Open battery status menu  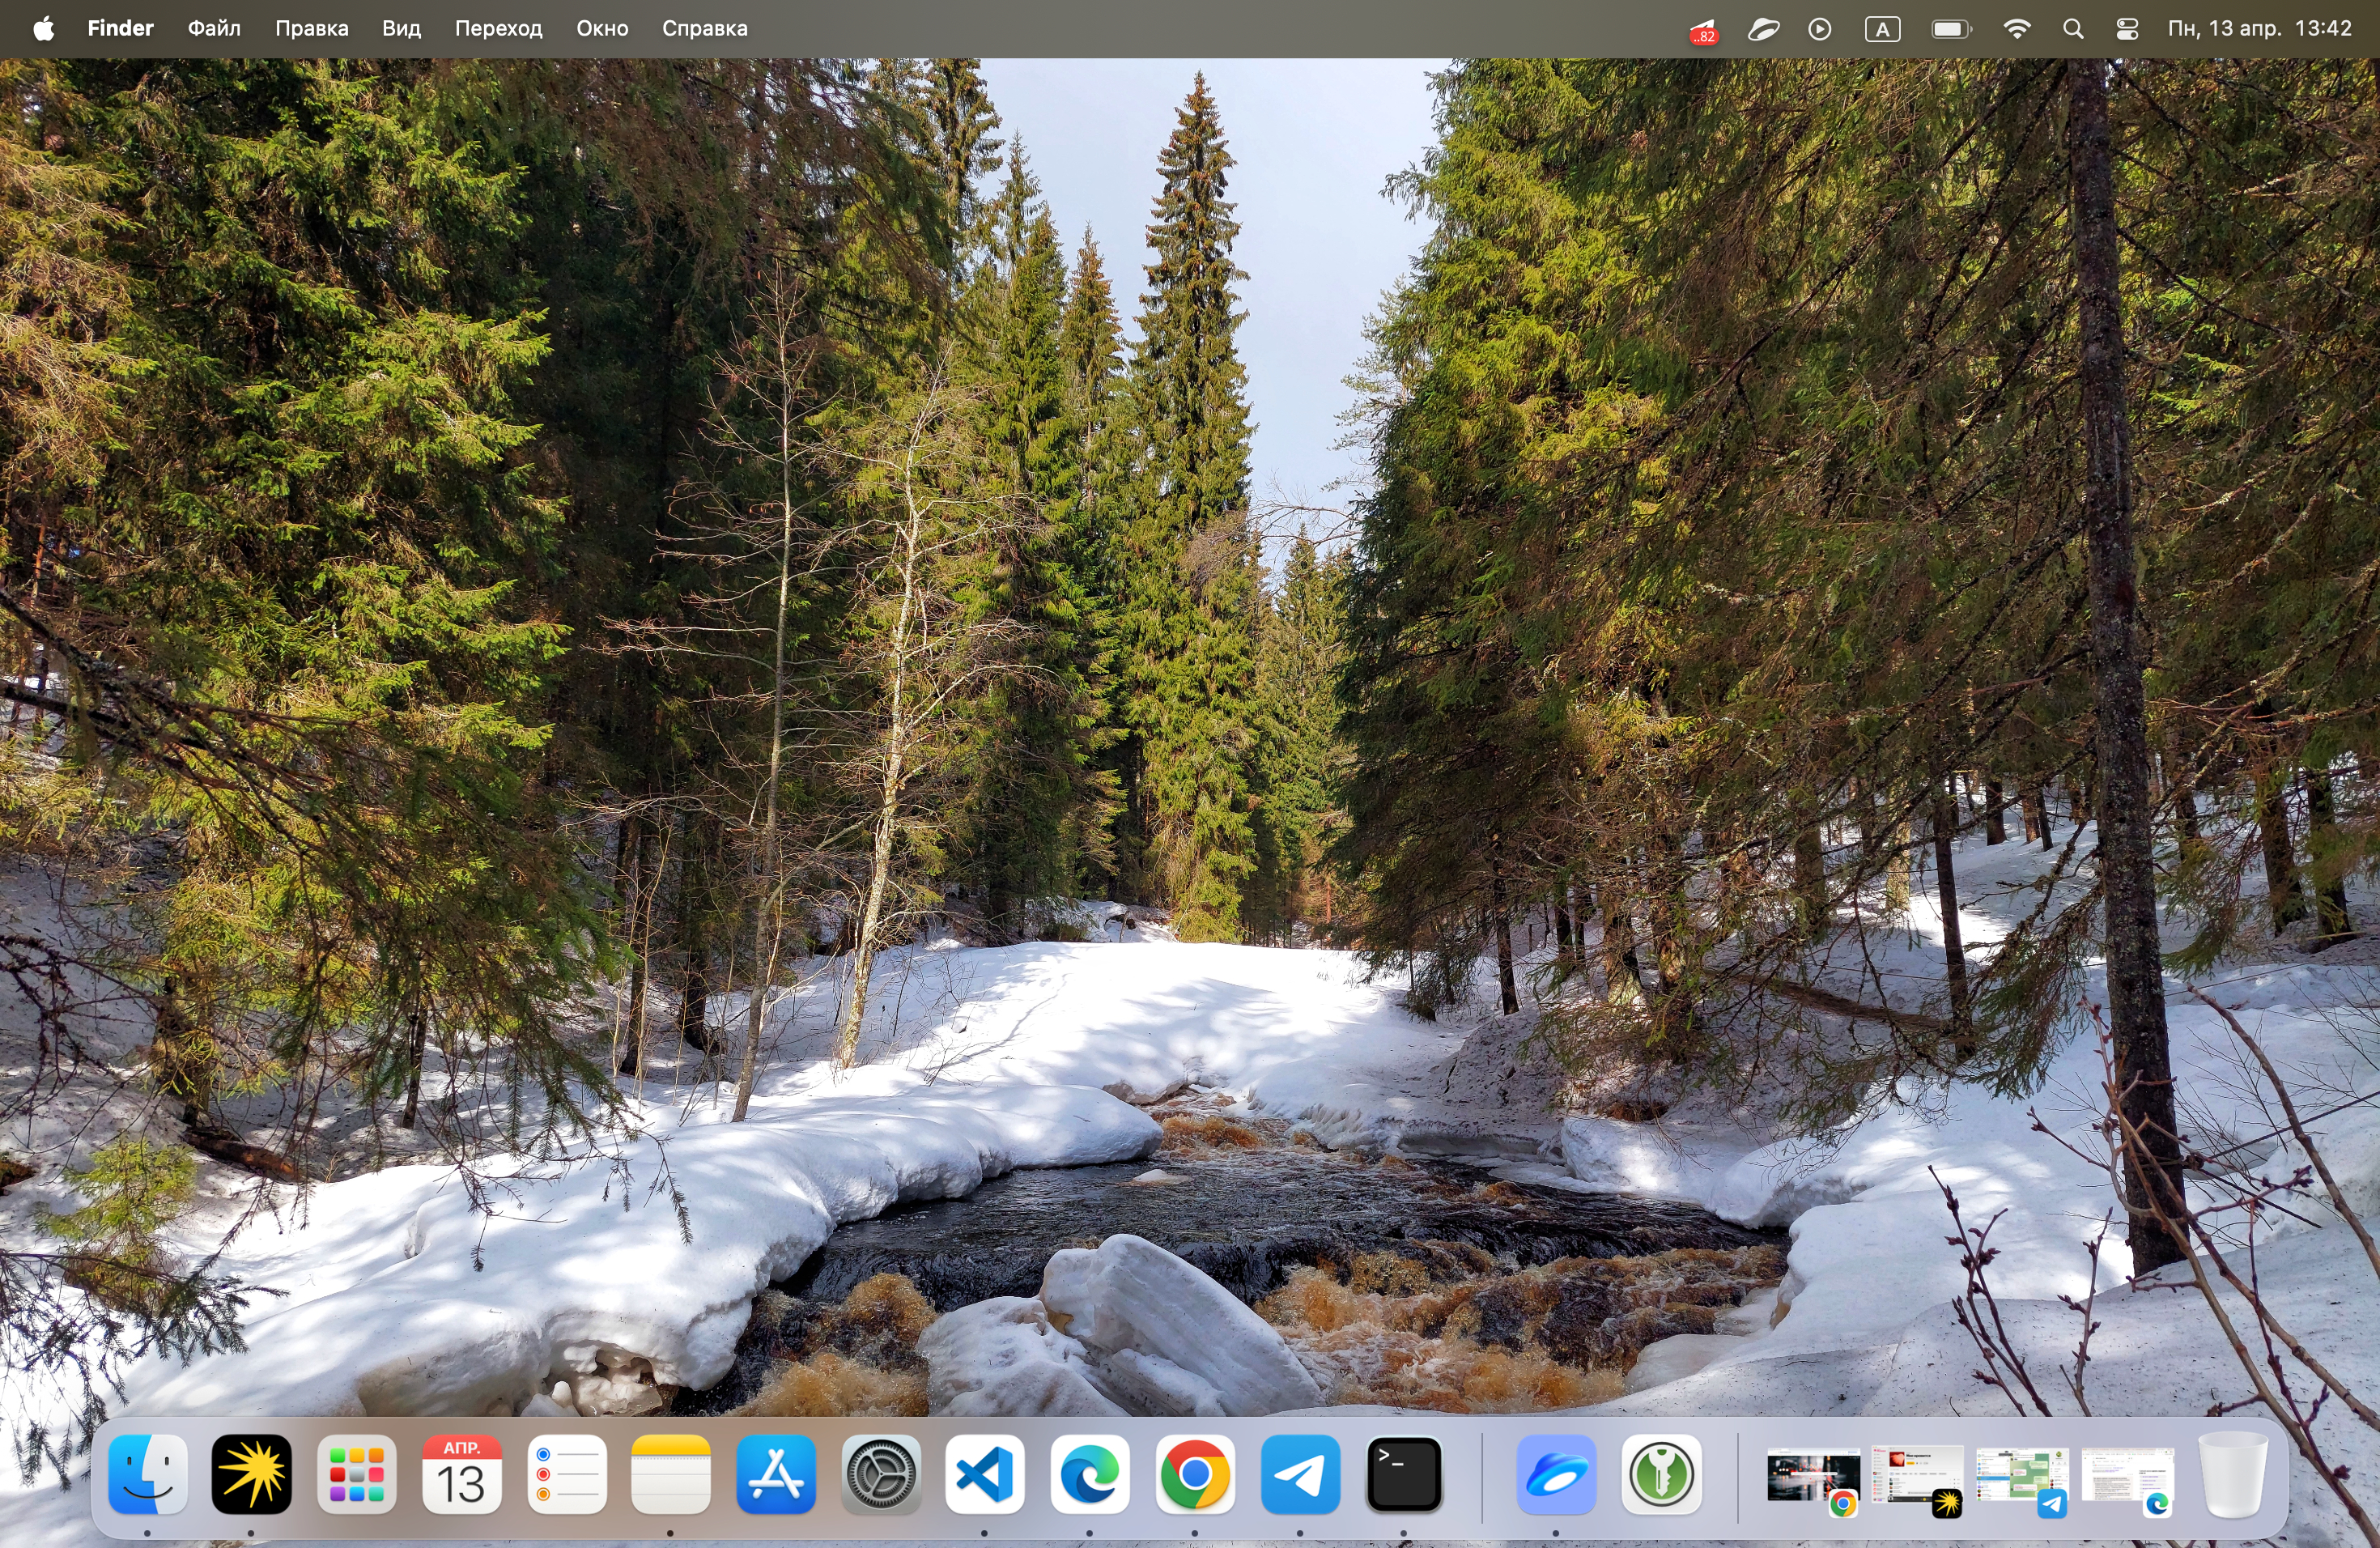tap(1951, 29)
